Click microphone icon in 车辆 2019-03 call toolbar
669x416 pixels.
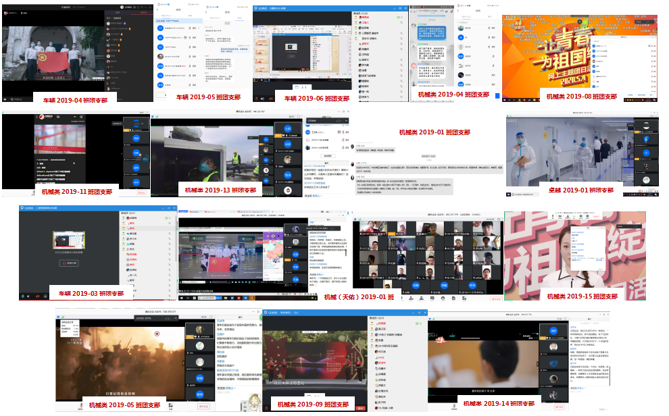pyautogui.click(x=24, y=296)
